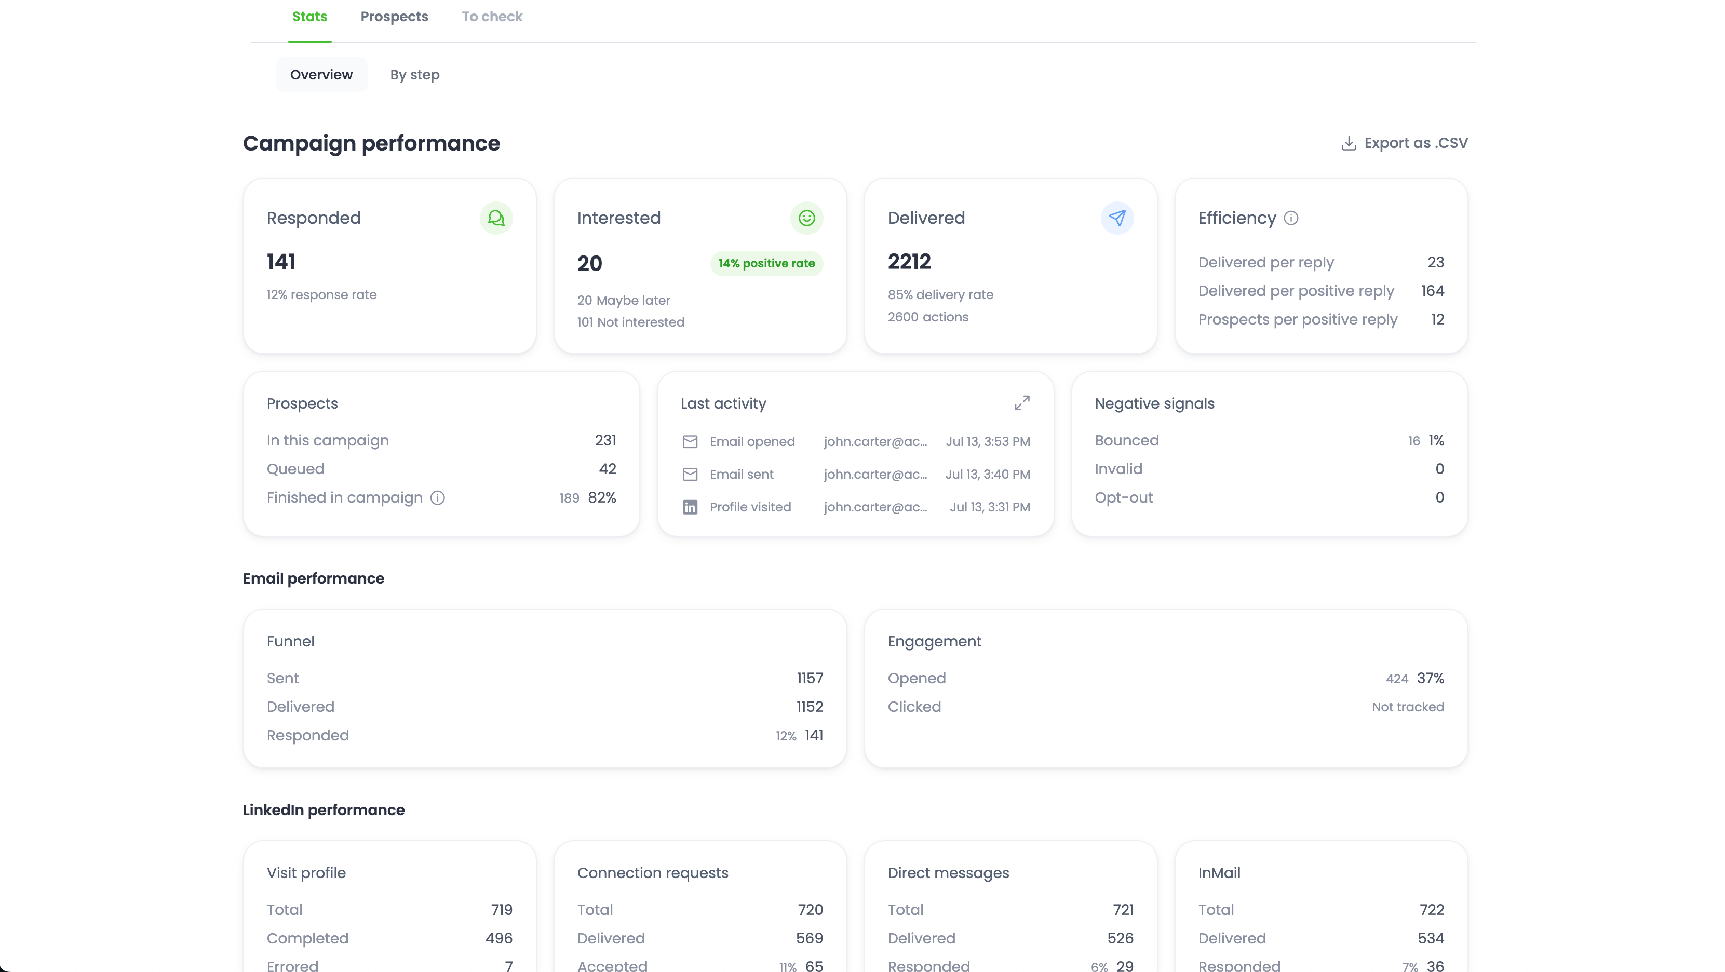Image resolution: width=1725 pixels, height=972 pixels.
Task: Click Jul 13, 3:40 PM timestamp
Action: [988, 475]
